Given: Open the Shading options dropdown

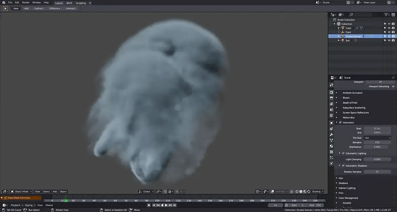Looking at the screenshot, I should point(318,192).
